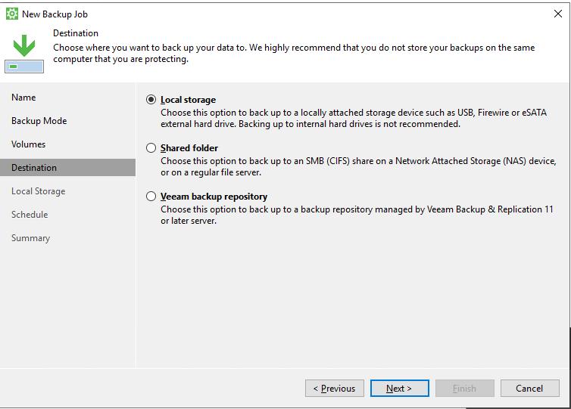Select the Shared folder radio button
Screen dimensions: 571x409
[151, 148]
